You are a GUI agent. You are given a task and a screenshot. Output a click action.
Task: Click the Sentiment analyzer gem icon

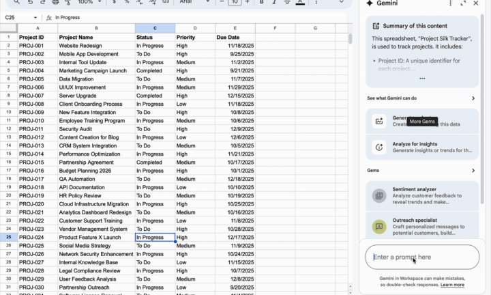pyautogui.click(x=378, y=196)
